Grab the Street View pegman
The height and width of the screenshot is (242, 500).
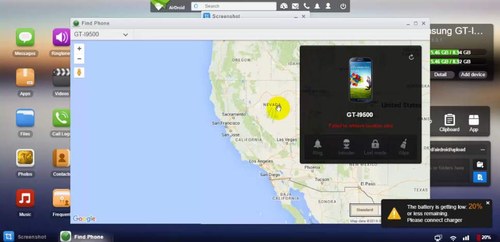[x=79, y=73]
